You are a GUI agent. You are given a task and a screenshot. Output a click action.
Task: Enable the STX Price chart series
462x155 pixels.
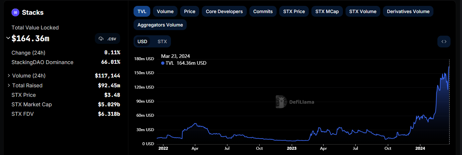[x=294, y=11]
